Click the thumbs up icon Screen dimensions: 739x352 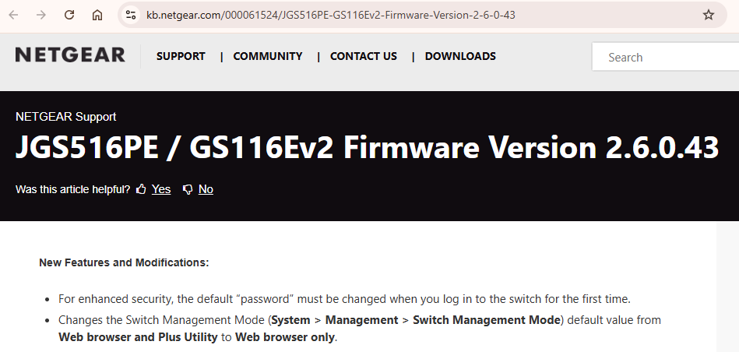141,189
